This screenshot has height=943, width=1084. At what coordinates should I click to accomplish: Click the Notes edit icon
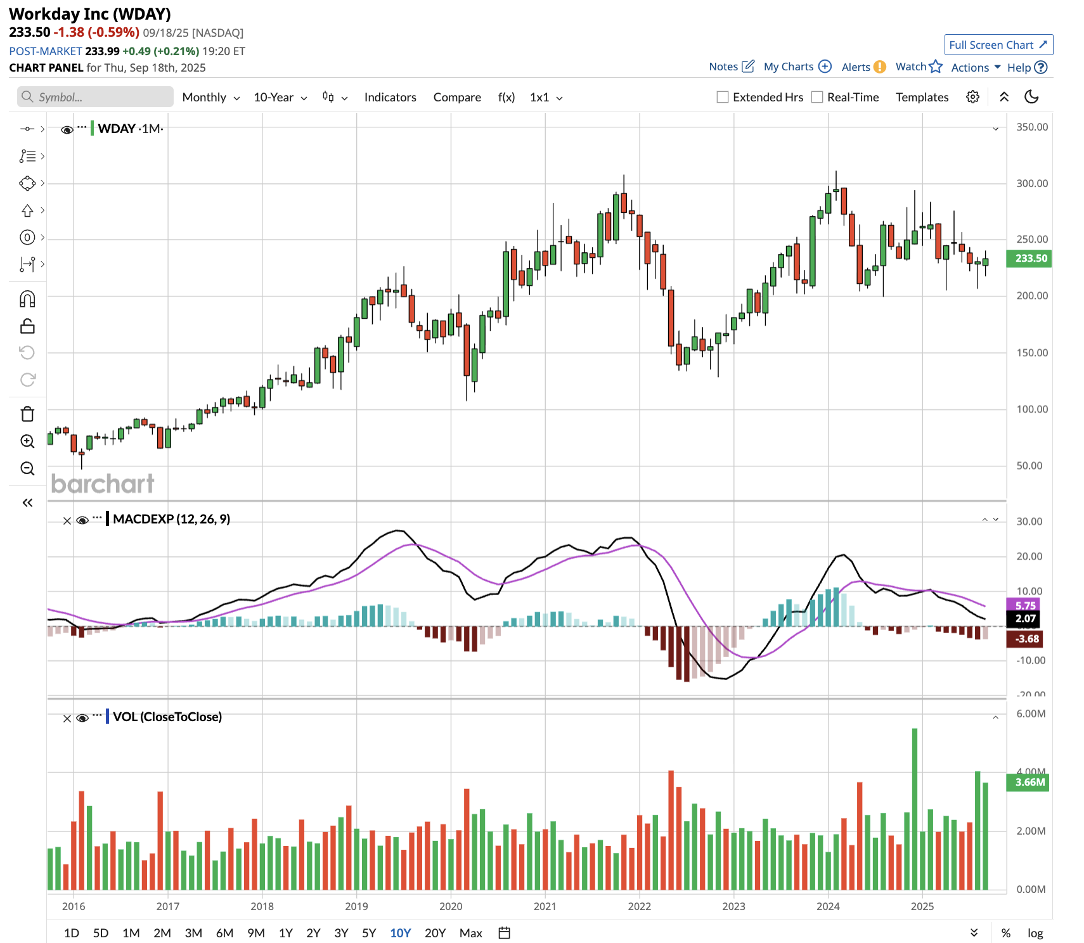[x=748, y=67]
